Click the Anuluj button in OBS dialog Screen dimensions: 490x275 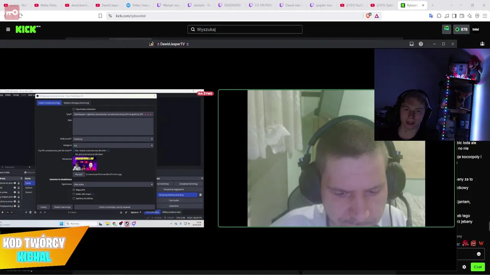click(x=44, y=207)
